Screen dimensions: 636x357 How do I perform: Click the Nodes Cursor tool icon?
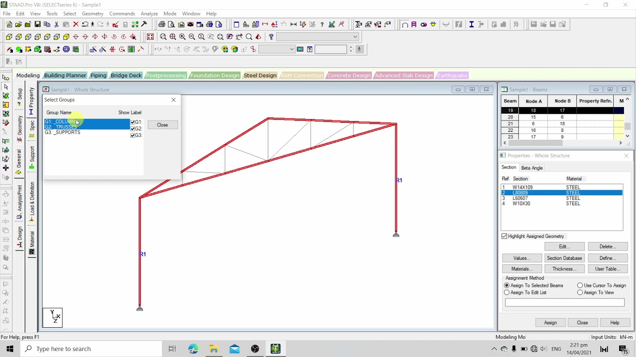click(5, 77)
